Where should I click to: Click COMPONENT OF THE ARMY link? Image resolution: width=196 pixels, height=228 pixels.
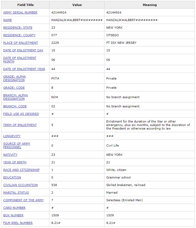click(23, 200)
